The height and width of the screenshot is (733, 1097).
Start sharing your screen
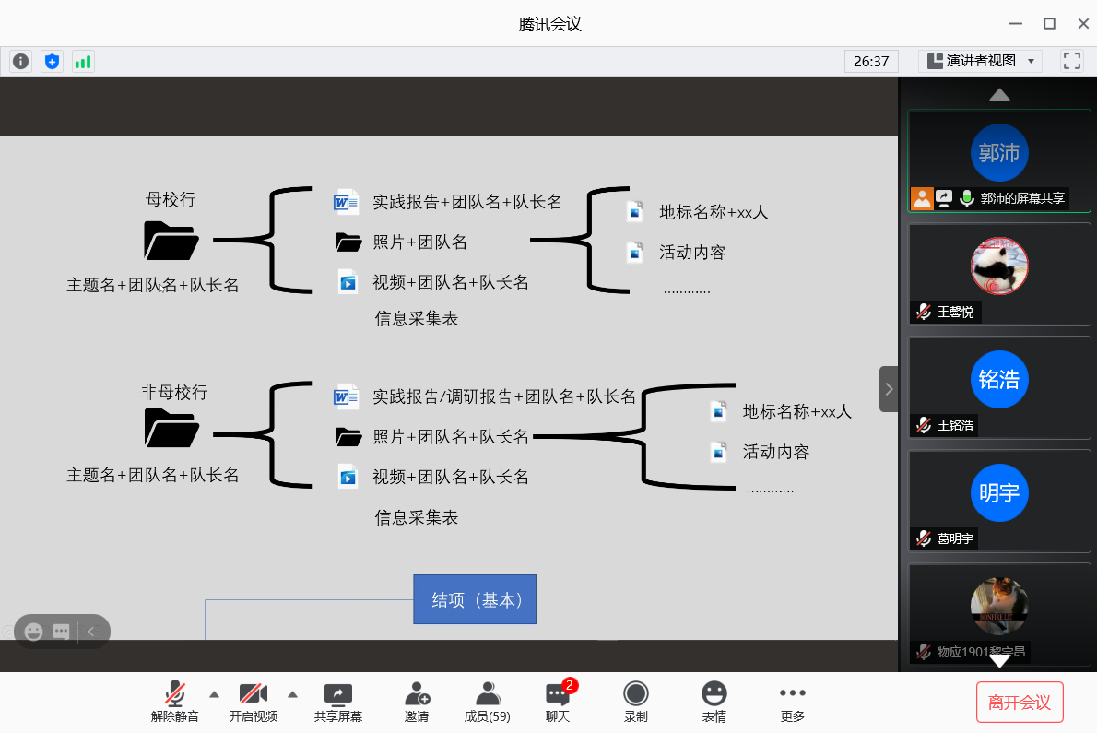337,702
